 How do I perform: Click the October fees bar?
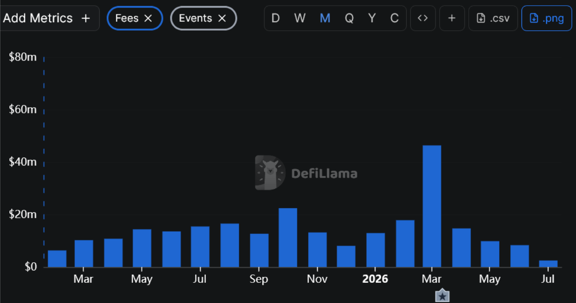[x=288, y=238]
